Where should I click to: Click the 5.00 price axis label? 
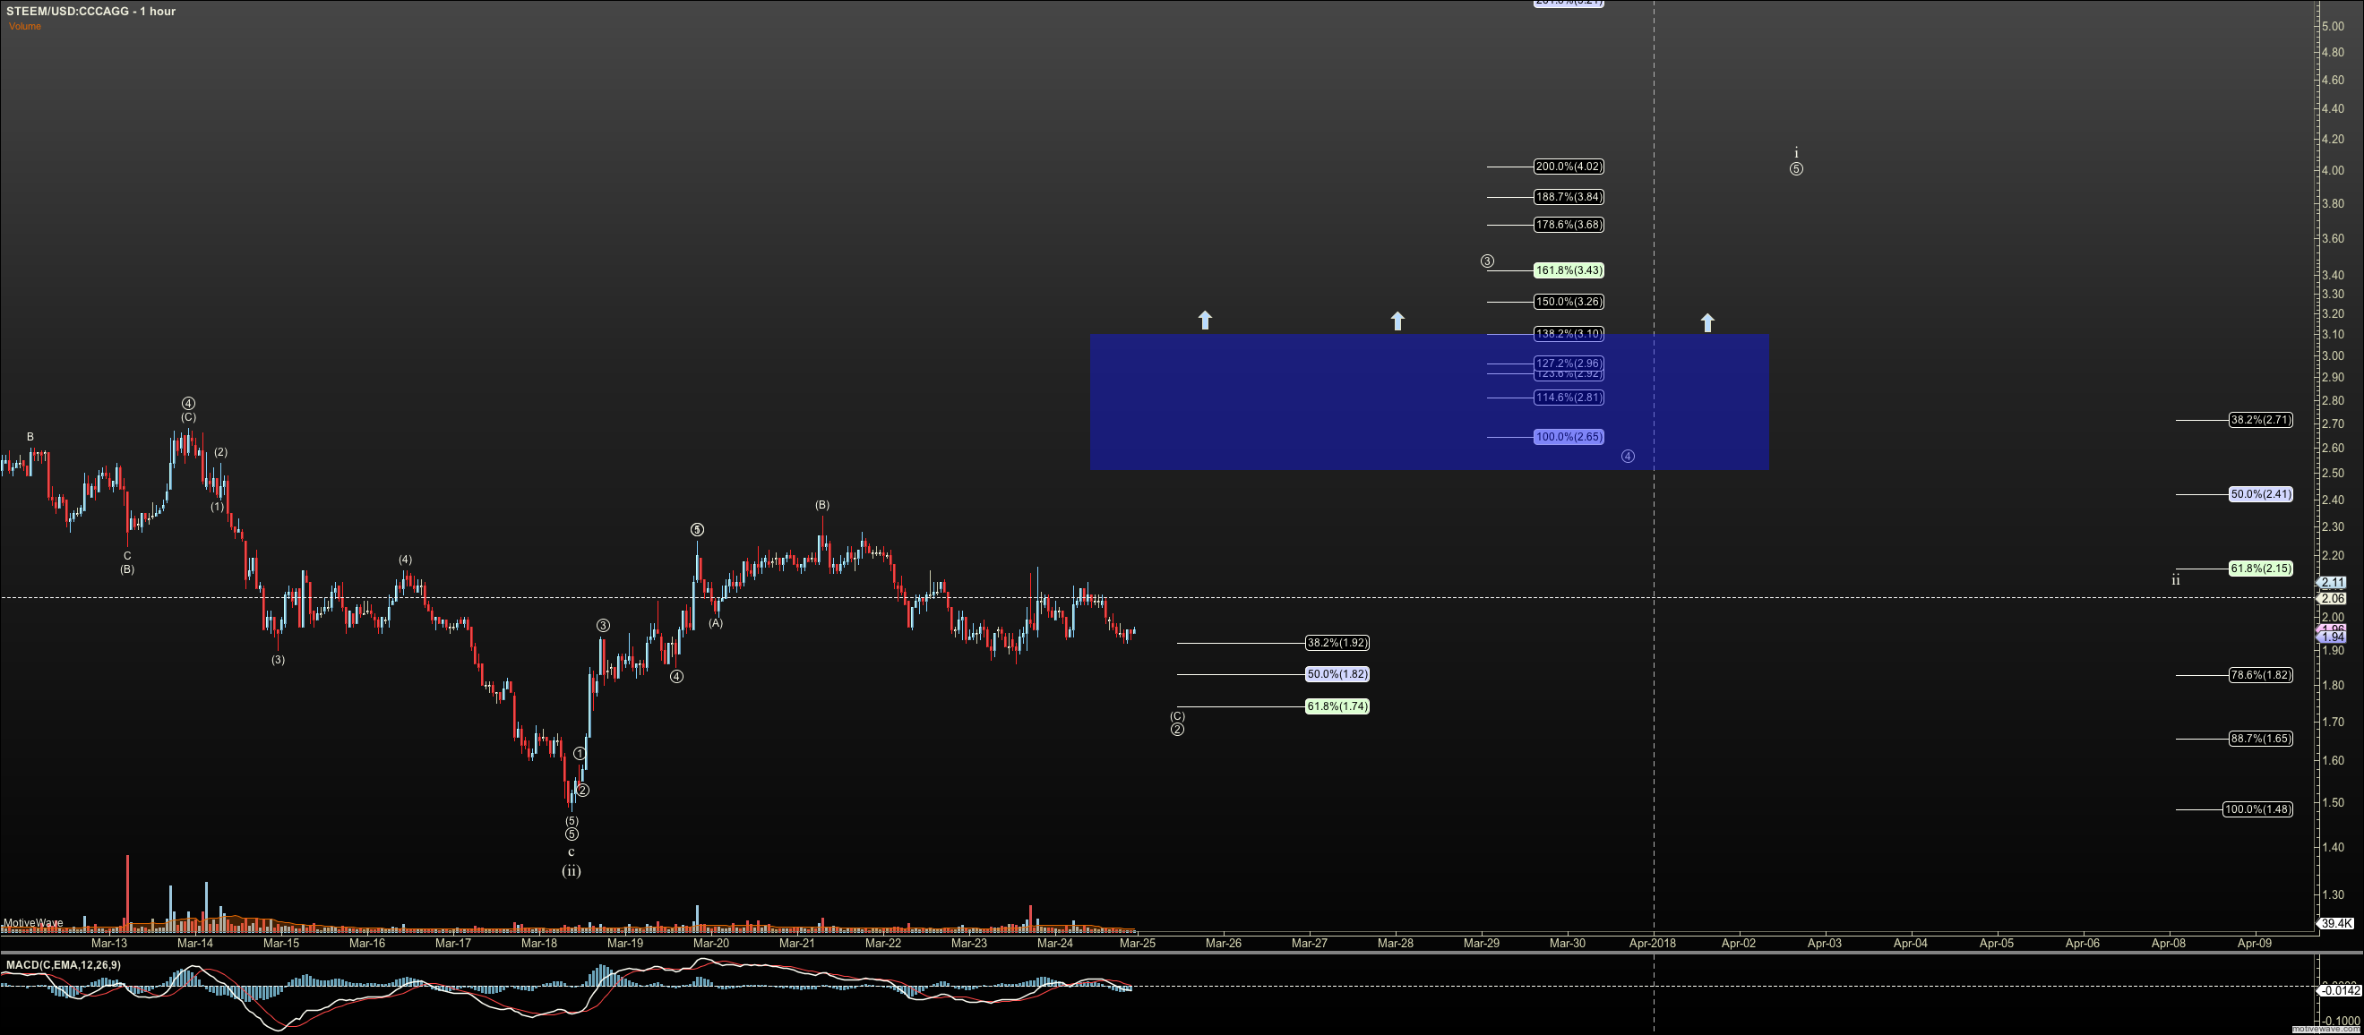[2332, 27]
